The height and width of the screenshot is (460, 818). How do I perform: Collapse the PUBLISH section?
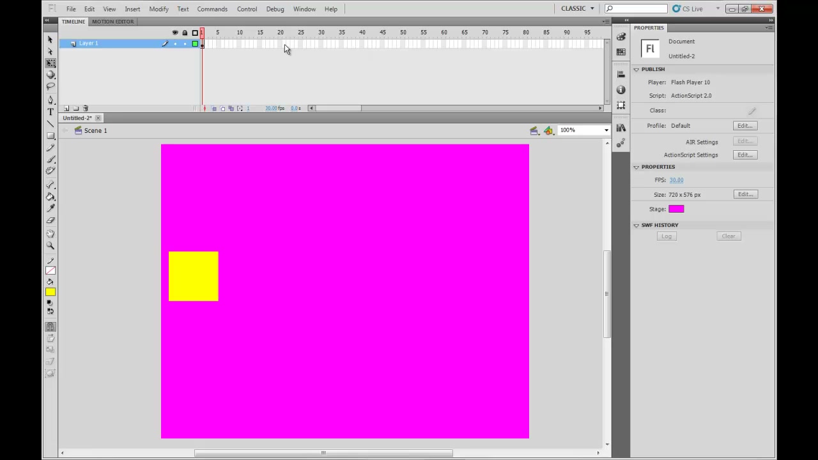pyautogui.click(x=637, y=69)
